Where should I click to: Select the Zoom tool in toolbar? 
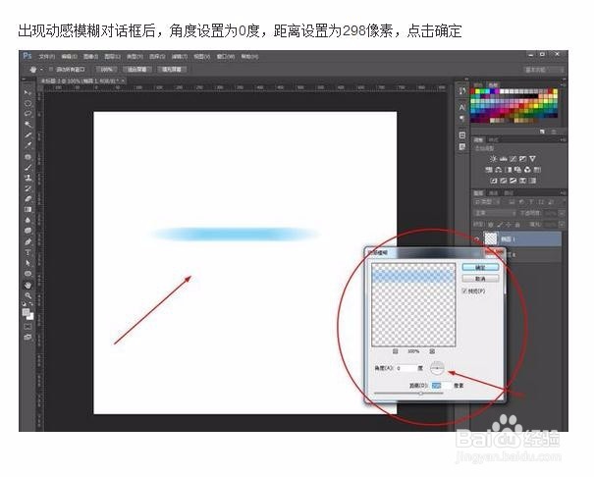tap(27, 295)
